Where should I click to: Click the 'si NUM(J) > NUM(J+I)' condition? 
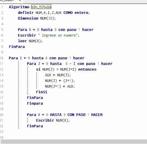pyautogui.click(x=66, y=69)
